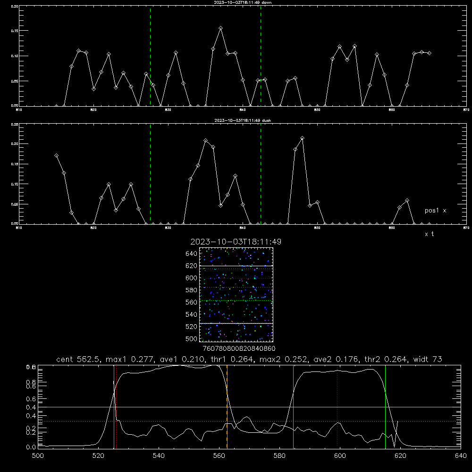
Task: Click the green vertical line near 585 in the bottom plot
Action: point(294,407)
